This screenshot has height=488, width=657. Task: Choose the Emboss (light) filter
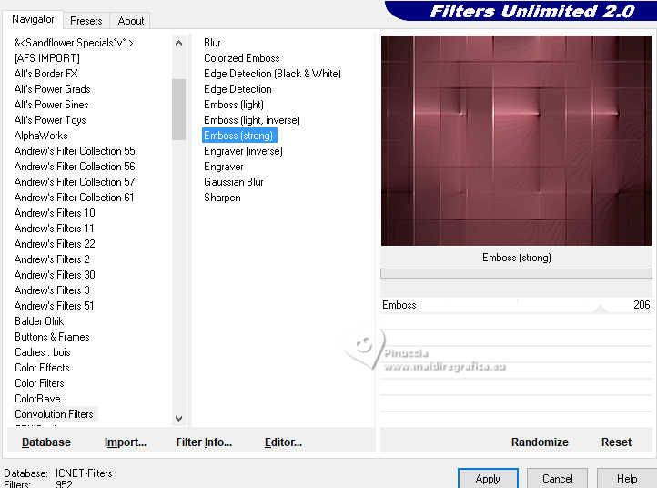[234, 105]
